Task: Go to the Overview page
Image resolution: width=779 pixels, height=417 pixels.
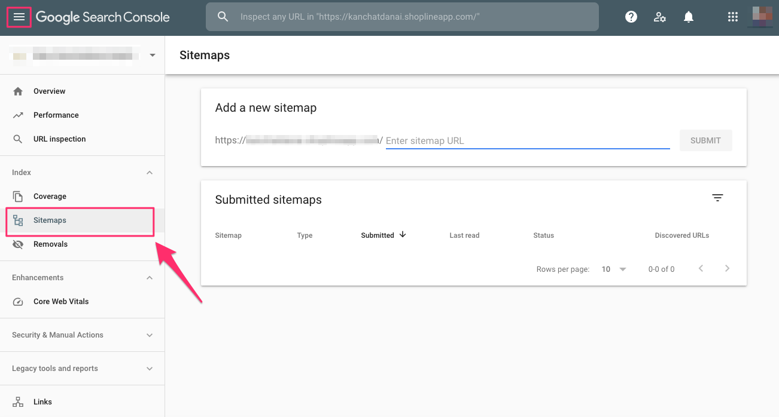Action: (x=49, y=91)
